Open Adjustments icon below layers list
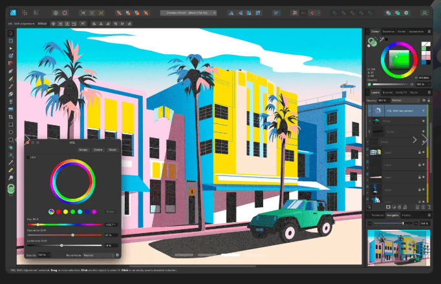Image resolution: width=441 pixels, height=284 pixels. point(394,207)
